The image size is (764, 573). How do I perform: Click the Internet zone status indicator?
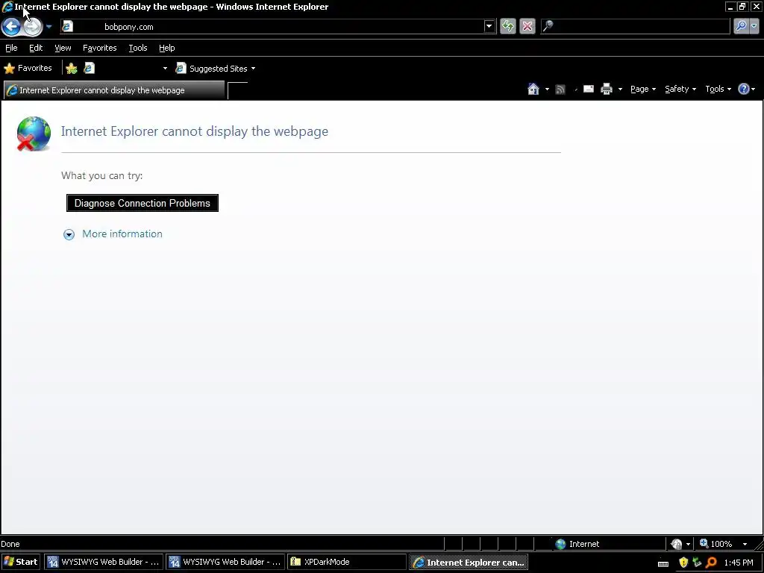pyautogui.click(x=577, y=544)
